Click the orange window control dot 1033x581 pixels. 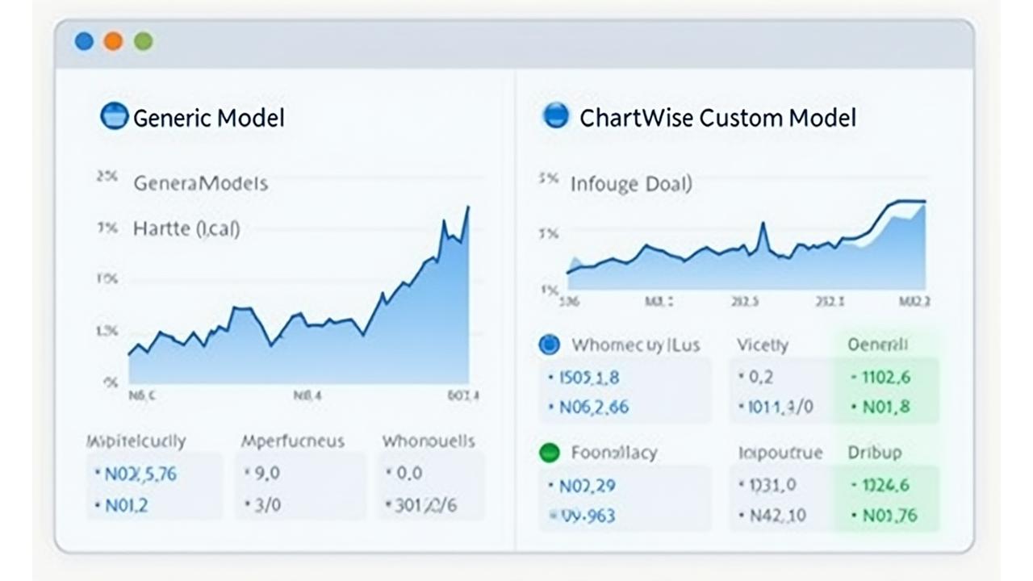(x=114, y=41)
